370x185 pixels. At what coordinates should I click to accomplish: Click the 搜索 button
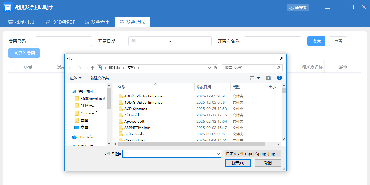(316, 41)
